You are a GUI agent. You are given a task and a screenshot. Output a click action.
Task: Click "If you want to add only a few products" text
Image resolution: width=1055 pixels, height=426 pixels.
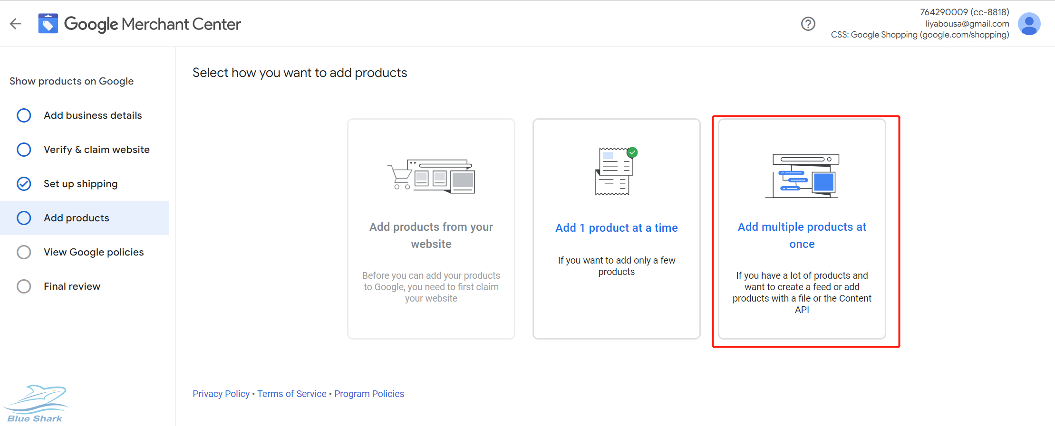(617, 266)
